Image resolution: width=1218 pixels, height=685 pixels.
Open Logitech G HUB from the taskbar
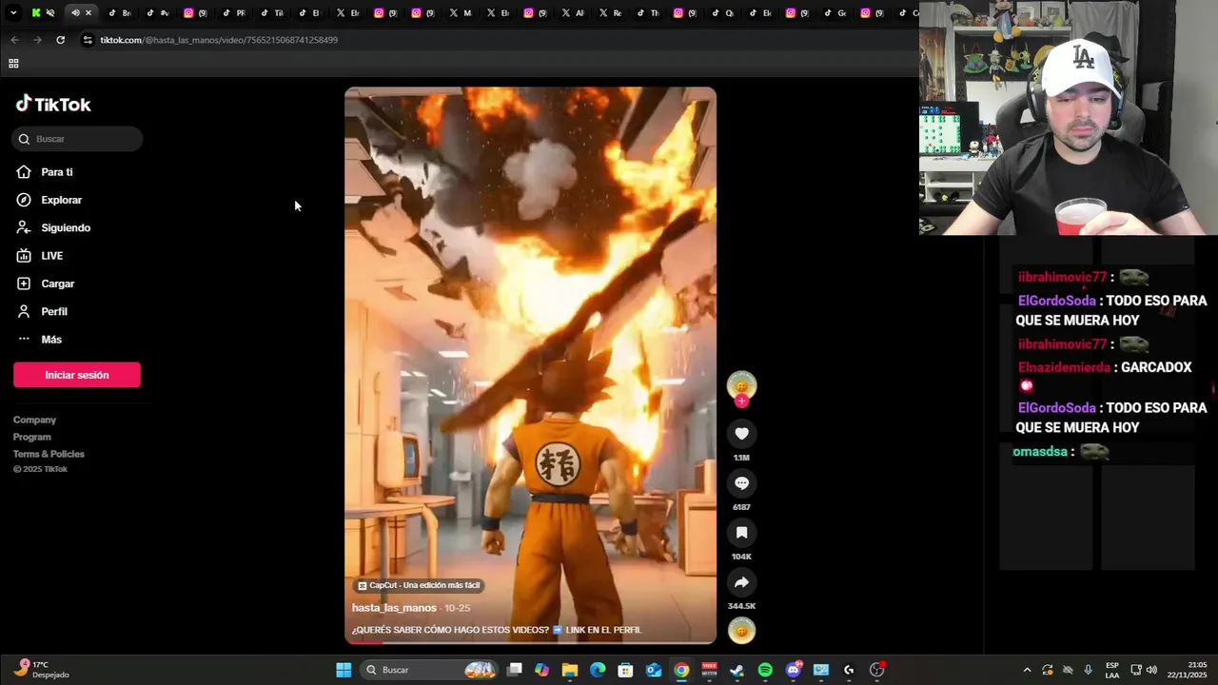tap(849, 670)
